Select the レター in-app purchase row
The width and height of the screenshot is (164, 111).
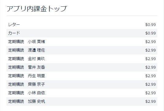(82, 25)
